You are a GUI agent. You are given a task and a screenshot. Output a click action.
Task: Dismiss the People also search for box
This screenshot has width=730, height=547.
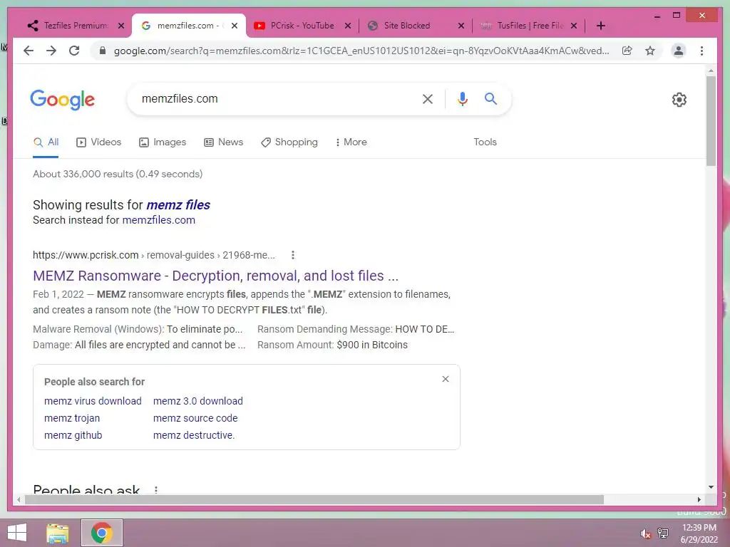point(446,379)
